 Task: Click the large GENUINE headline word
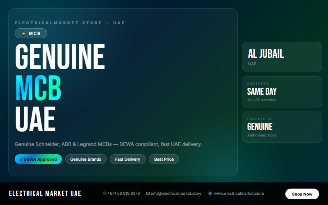point(60,57)
